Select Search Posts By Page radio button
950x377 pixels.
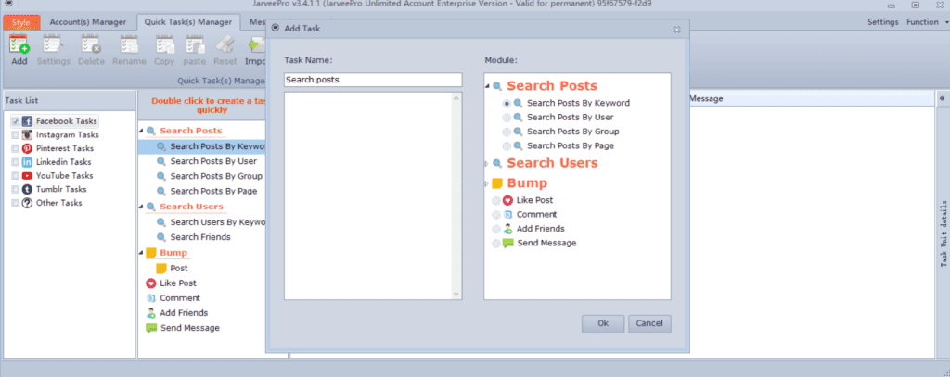[507, 145]
